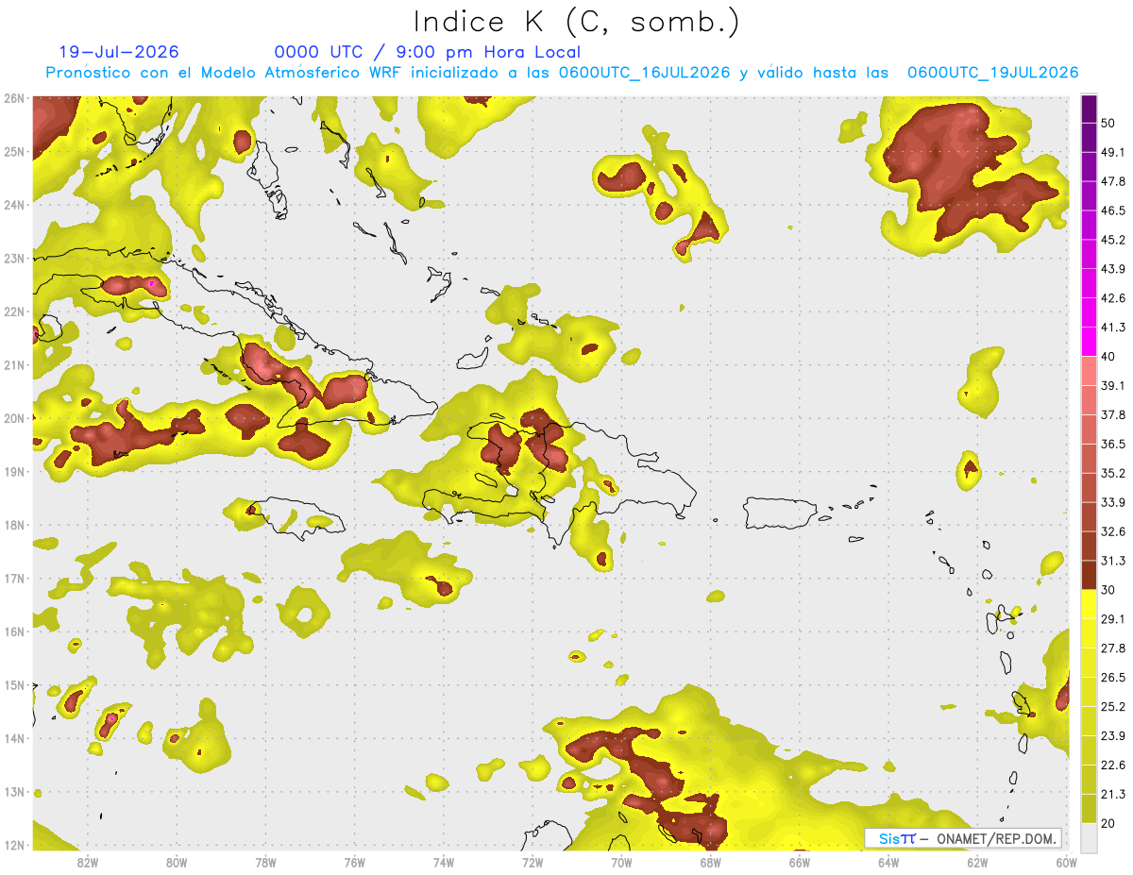Click the colorbar value '20'
Image resolution: width=1133 pixels, height=875 pixels.
pyautogui.click(x=1108, y=823)
